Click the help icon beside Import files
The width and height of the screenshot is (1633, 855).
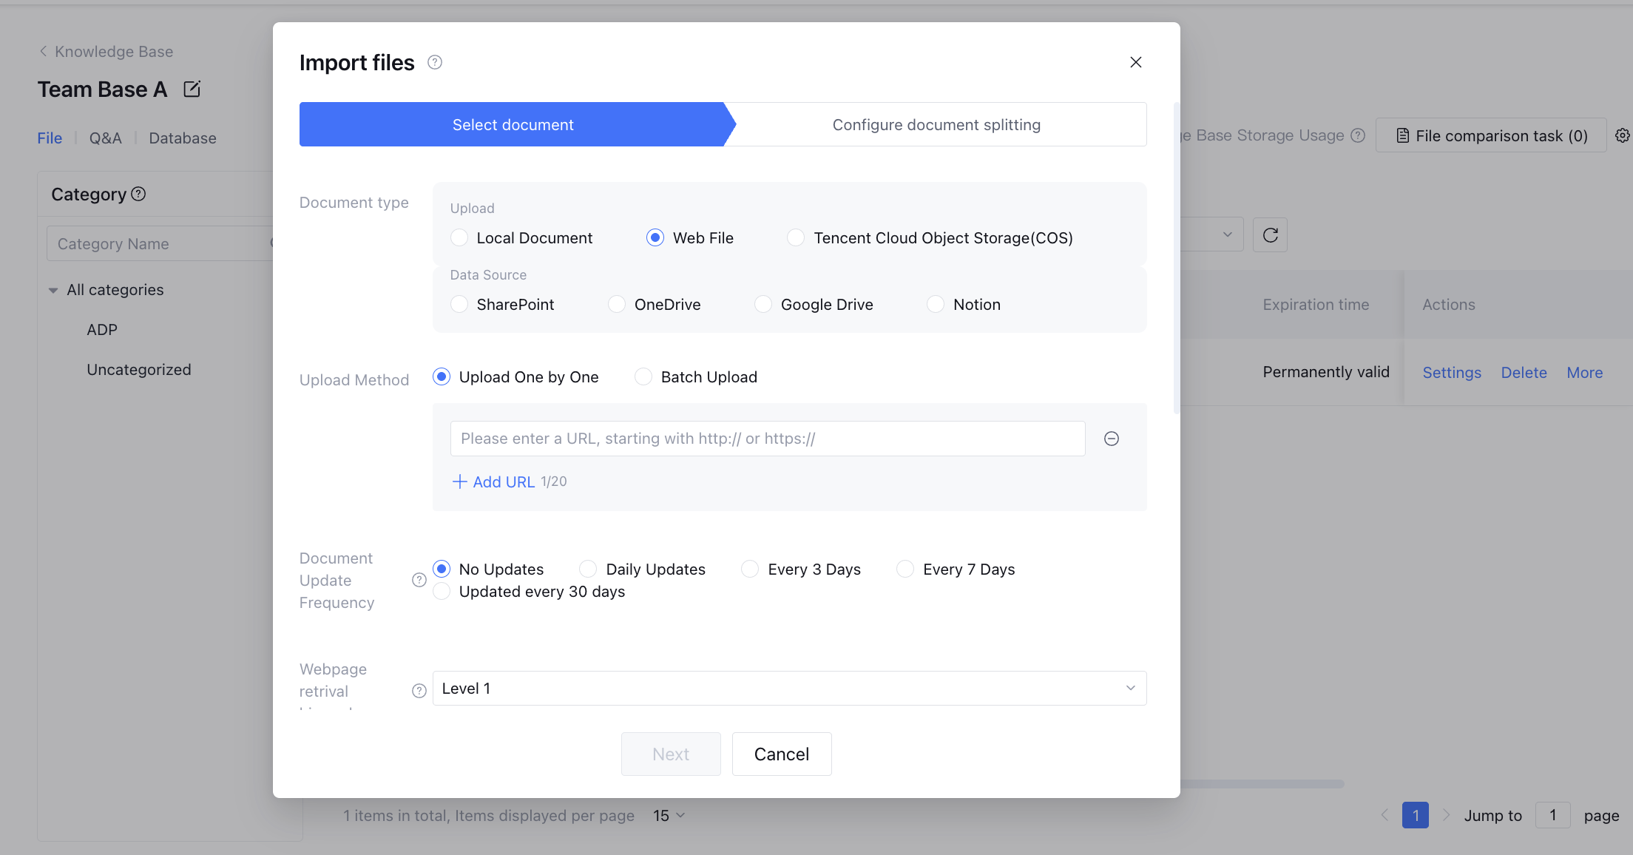(435, 63)
